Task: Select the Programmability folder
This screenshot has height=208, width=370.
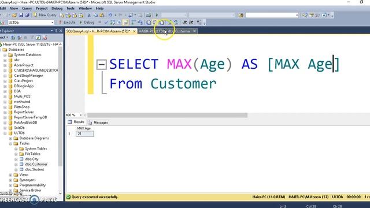Action: click(32, 185)
